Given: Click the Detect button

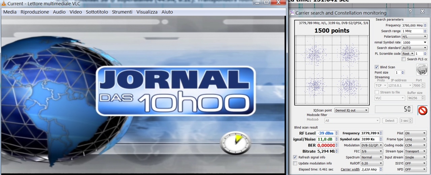Looking at the screenshot, I should coord(390,120).
